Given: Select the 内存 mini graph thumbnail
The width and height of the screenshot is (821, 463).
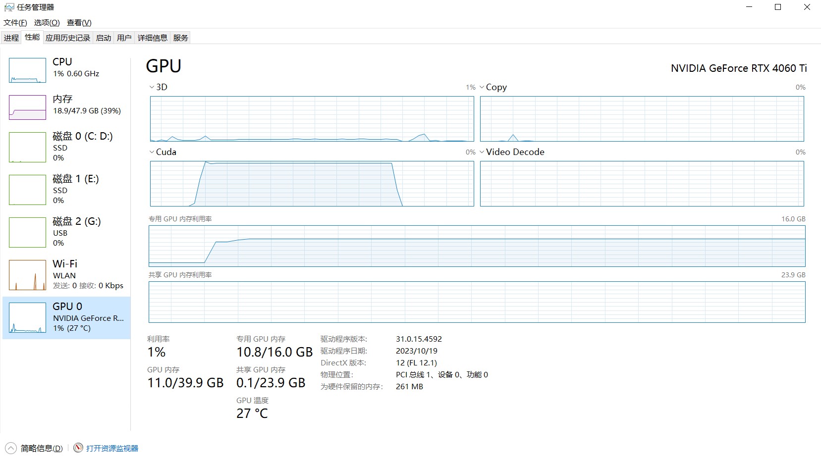Looking at the screenshot, I should pyautogui.click(x=28, y=107).
